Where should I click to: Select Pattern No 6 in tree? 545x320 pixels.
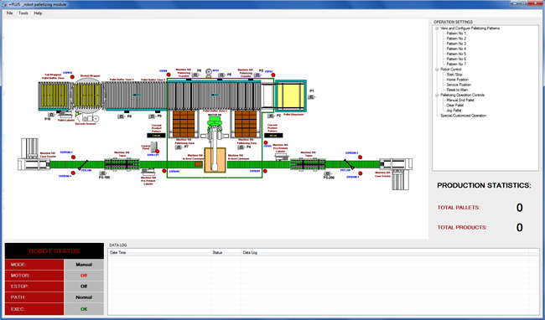pyautogui.click(x=456, y=59)
